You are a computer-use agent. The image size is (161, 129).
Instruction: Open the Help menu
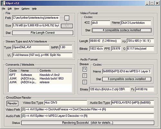pos(34,9)
